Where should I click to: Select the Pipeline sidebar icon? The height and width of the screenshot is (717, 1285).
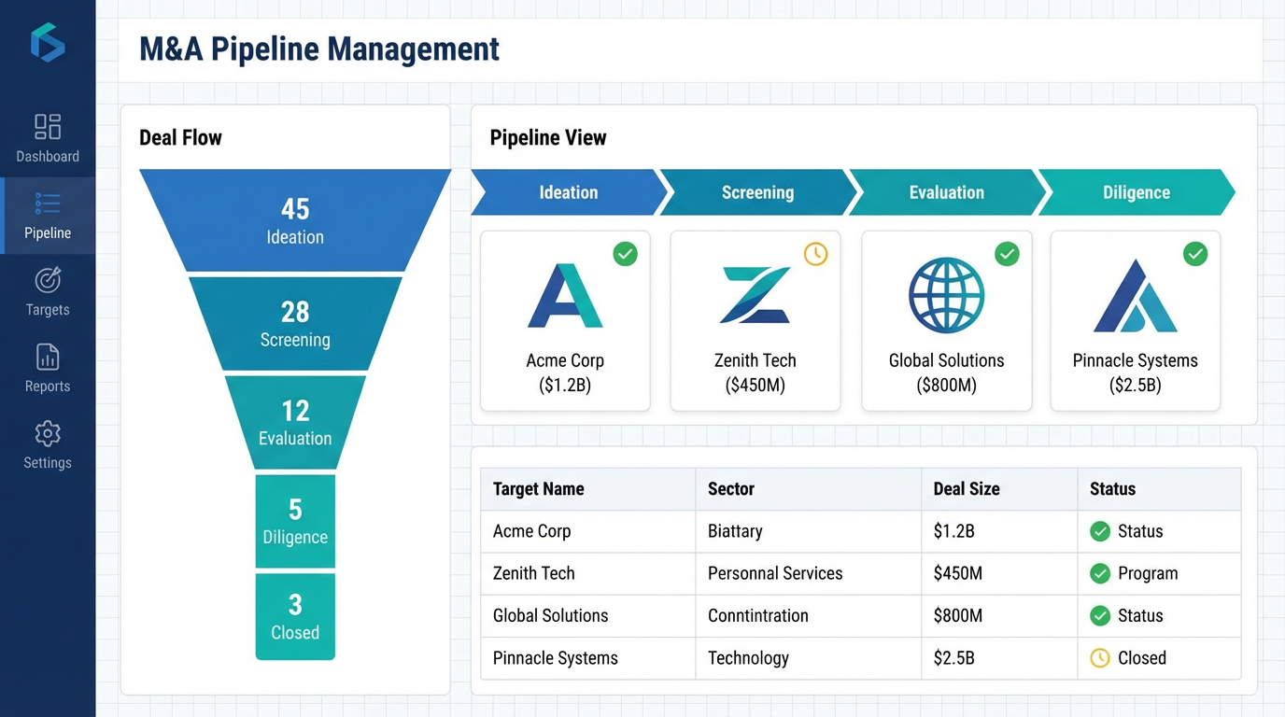pos(48,216)
